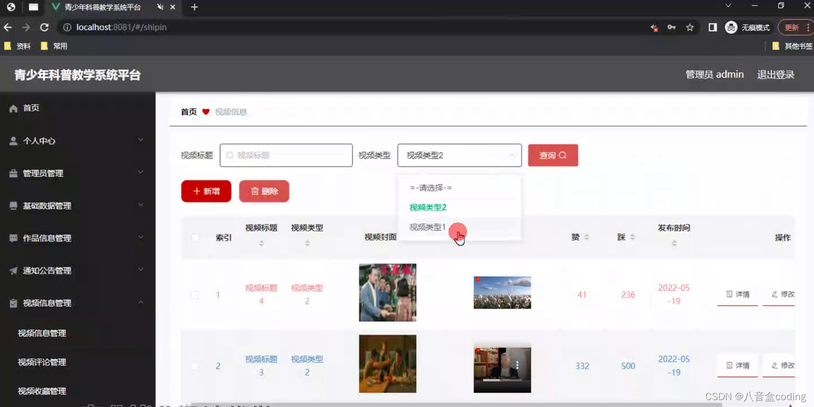
Task: Click the browser address bar URL
Action: coord(121,27)
